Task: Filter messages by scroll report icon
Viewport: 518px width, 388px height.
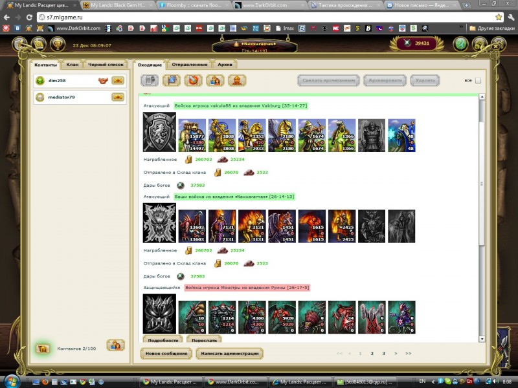Action: [x=150, y=80]
